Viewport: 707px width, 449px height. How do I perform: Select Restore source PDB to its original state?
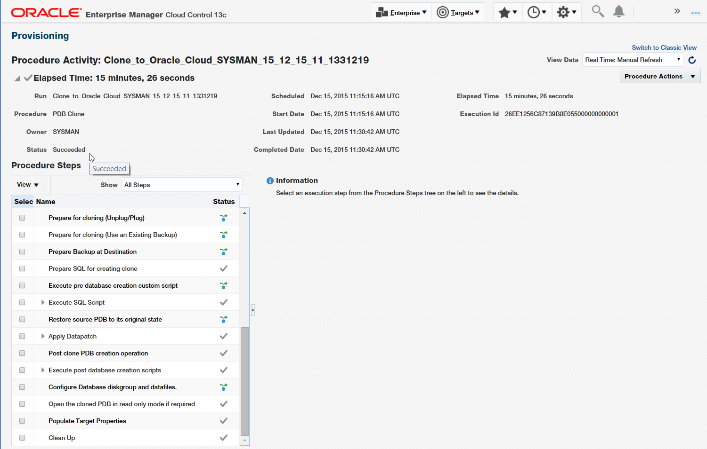click(x=105, y=319)
